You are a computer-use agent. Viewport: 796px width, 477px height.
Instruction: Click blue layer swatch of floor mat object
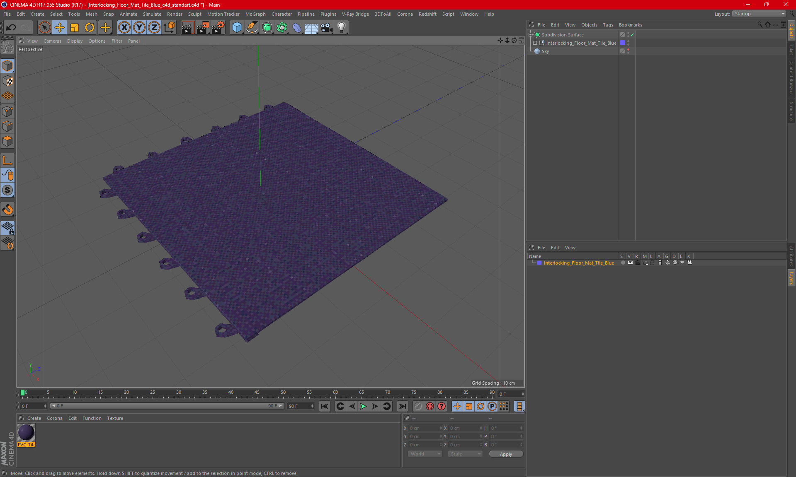point(622,43)
